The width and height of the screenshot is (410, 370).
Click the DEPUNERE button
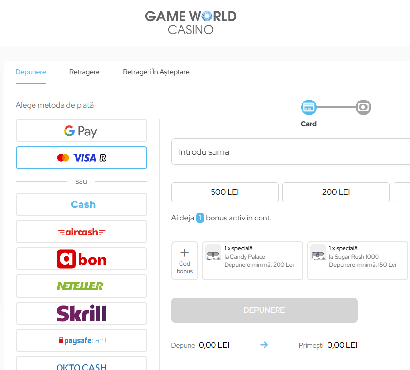click(x=264, y=310)
